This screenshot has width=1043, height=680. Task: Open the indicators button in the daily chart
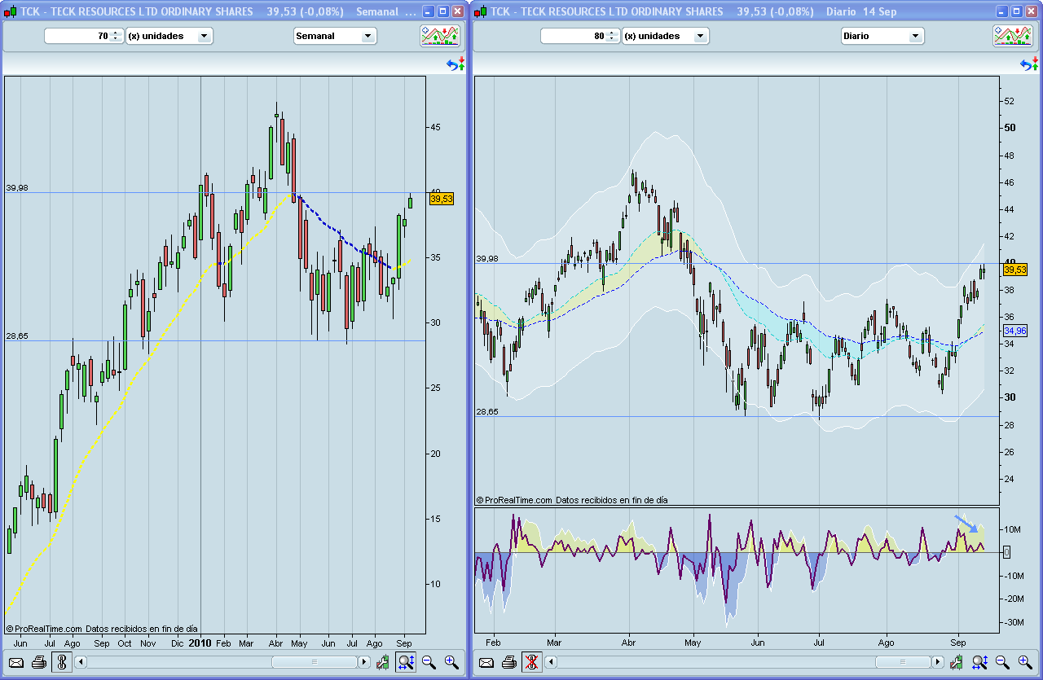pyautogui.click(x=1013, y=36)
